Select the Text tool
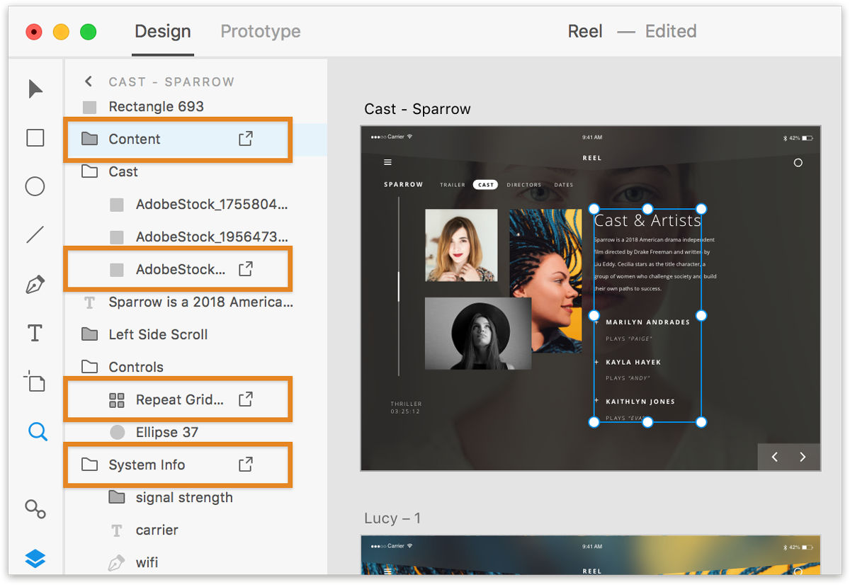This screenshot has height=585, width=850. [x=35, y=333]
